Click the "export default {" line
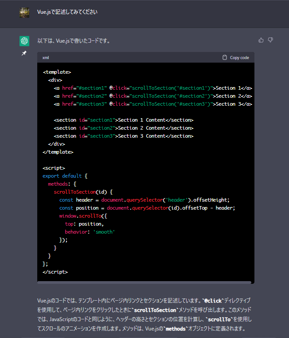 pyautogui.click(x=65, y=176)
